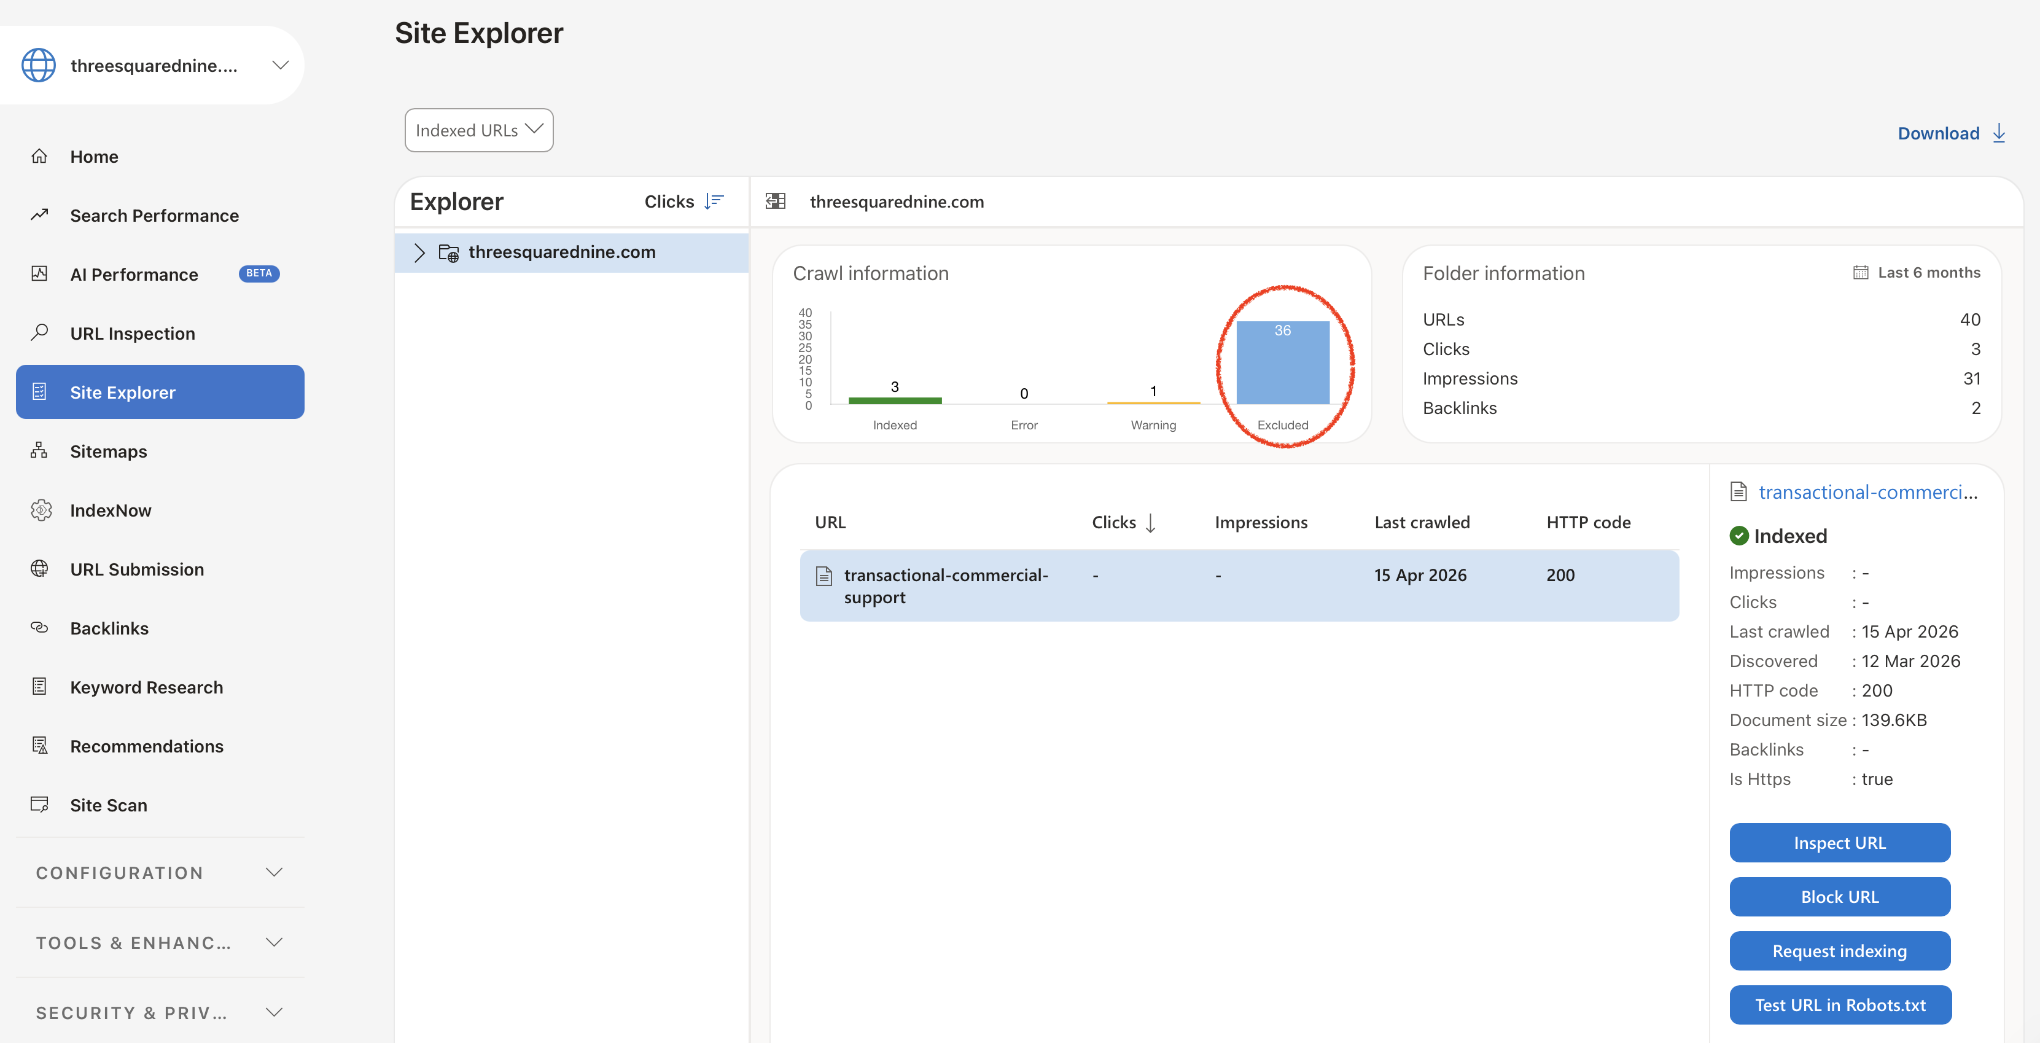Screen dimensions: 2040x1043
Task: Click the Download link
Action: [x=1938, y=133]
